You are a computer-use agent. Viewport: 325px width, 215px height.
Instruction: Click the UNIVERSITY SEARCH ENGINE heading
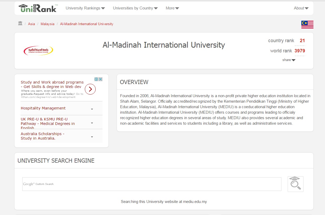pyautogui.click(x=56, y=161)
